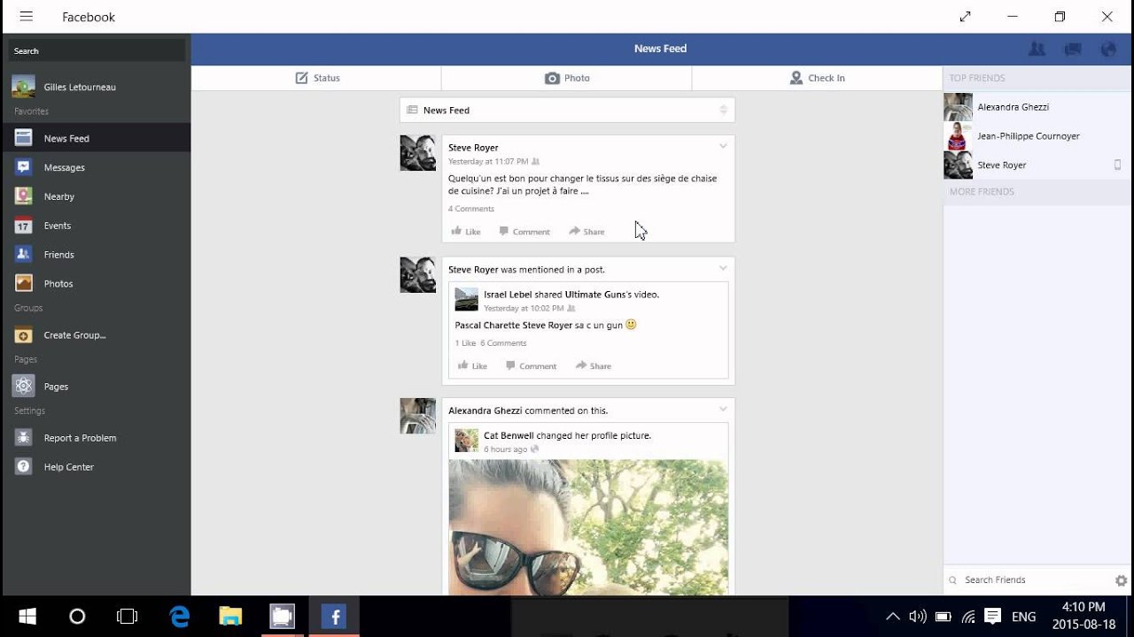Click Steve Royer's avatar beside first post
This screenshot has height=637, width=1134.
coord(417,152)
